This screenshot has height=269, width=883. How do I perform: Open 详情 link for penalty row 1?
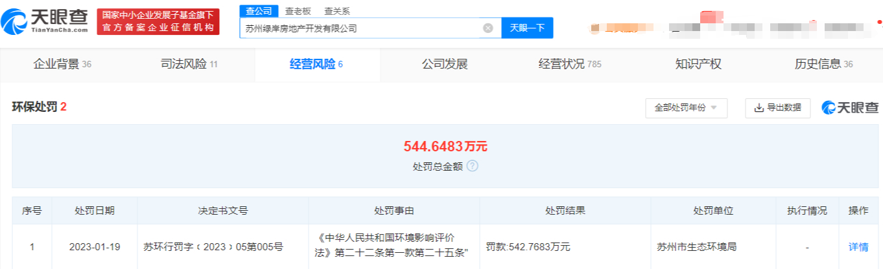[858, 246]
